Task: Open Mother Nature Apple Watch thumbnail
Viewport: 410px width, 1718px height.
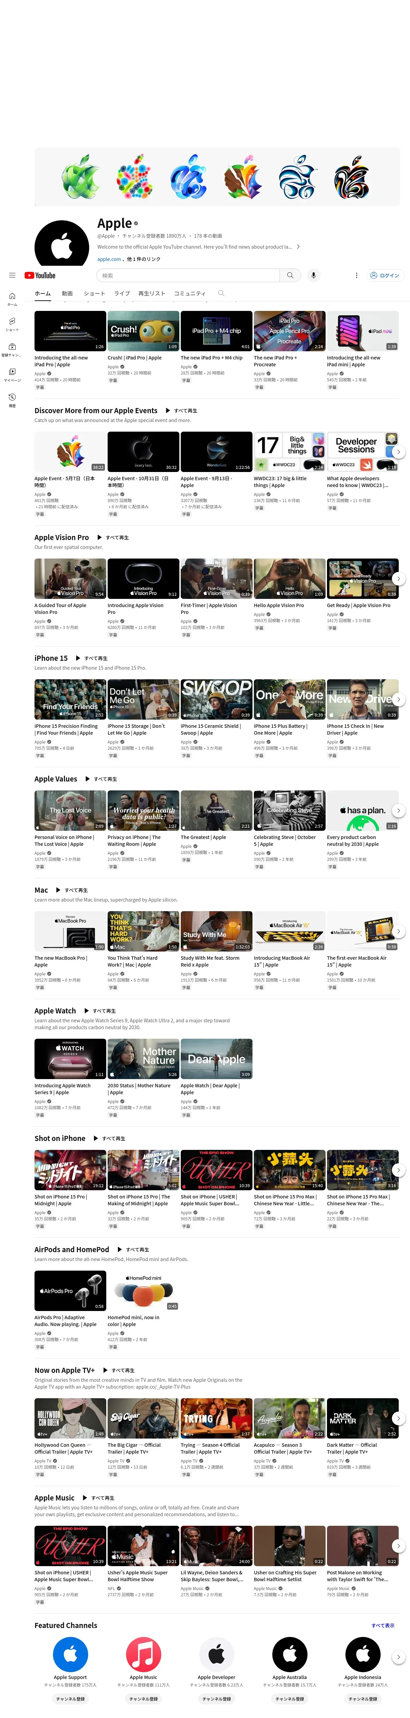Action: [143, 1059]
